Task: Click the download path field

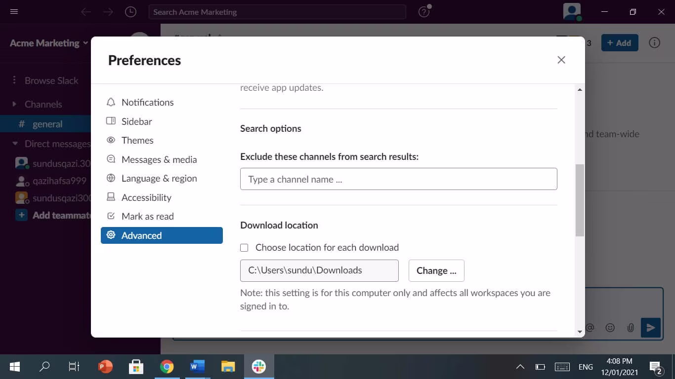Action: click(319, 270)
